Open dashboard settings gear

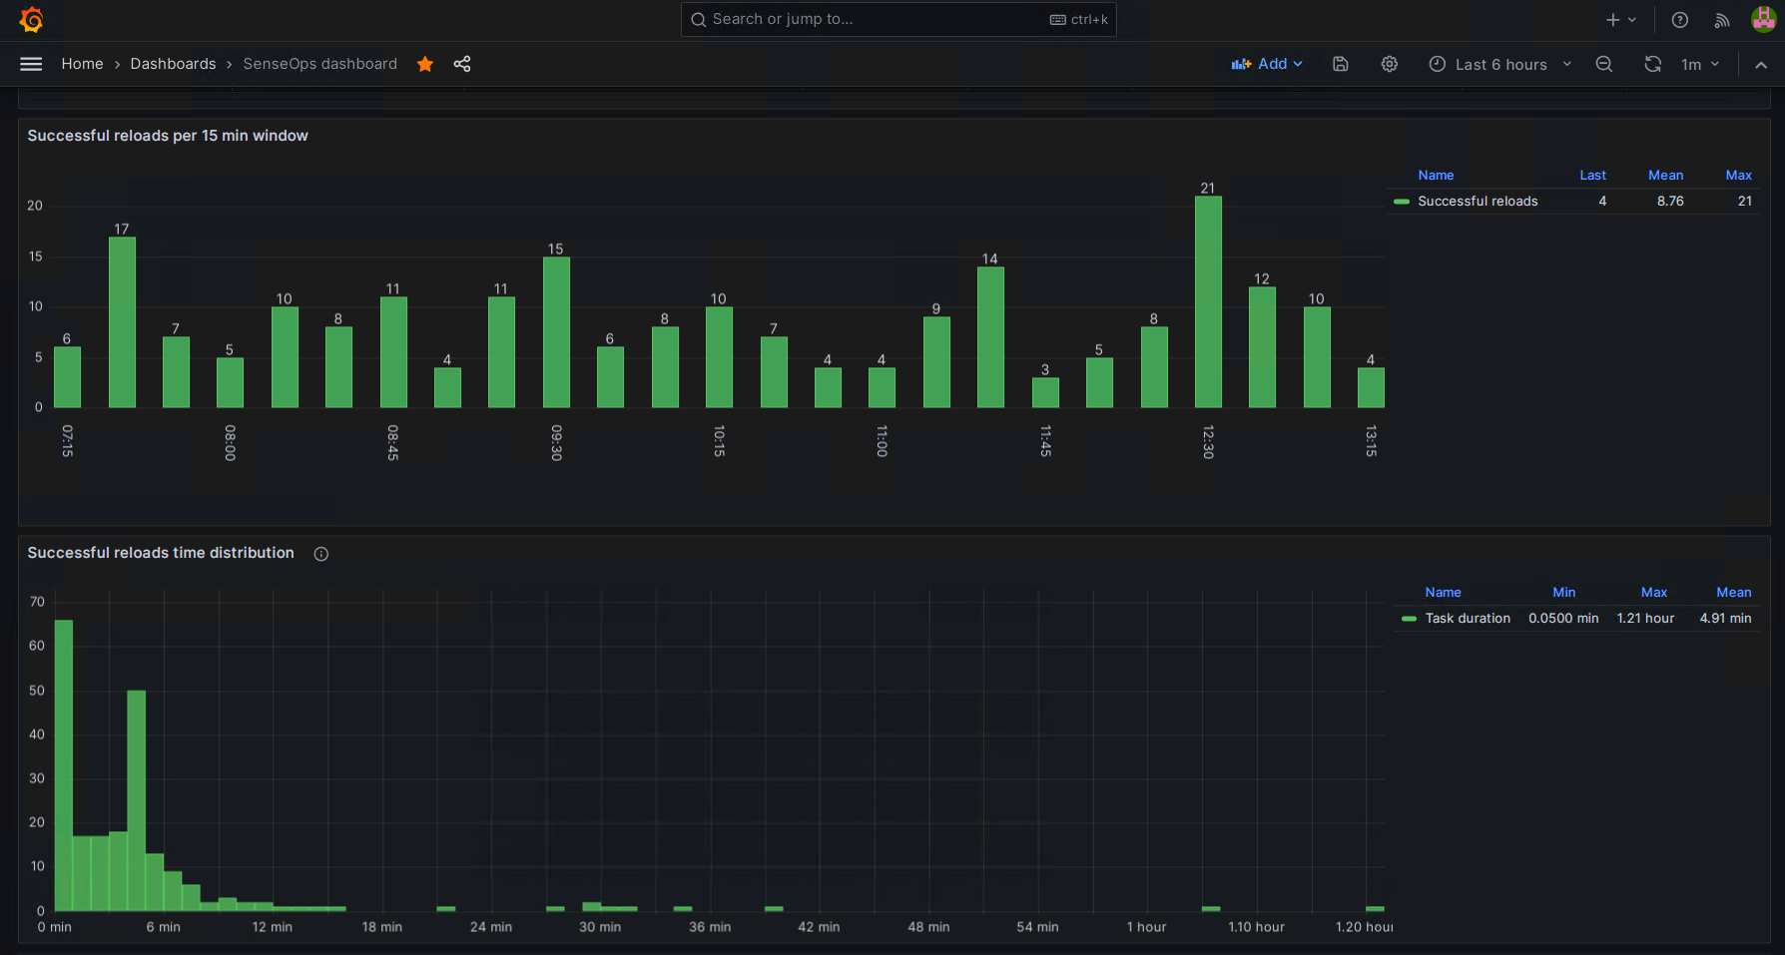[x=1389, y=64]
